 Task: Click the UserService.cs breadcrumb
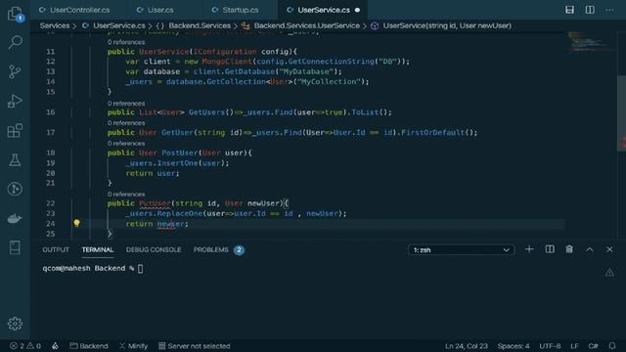tap(119, 25)
